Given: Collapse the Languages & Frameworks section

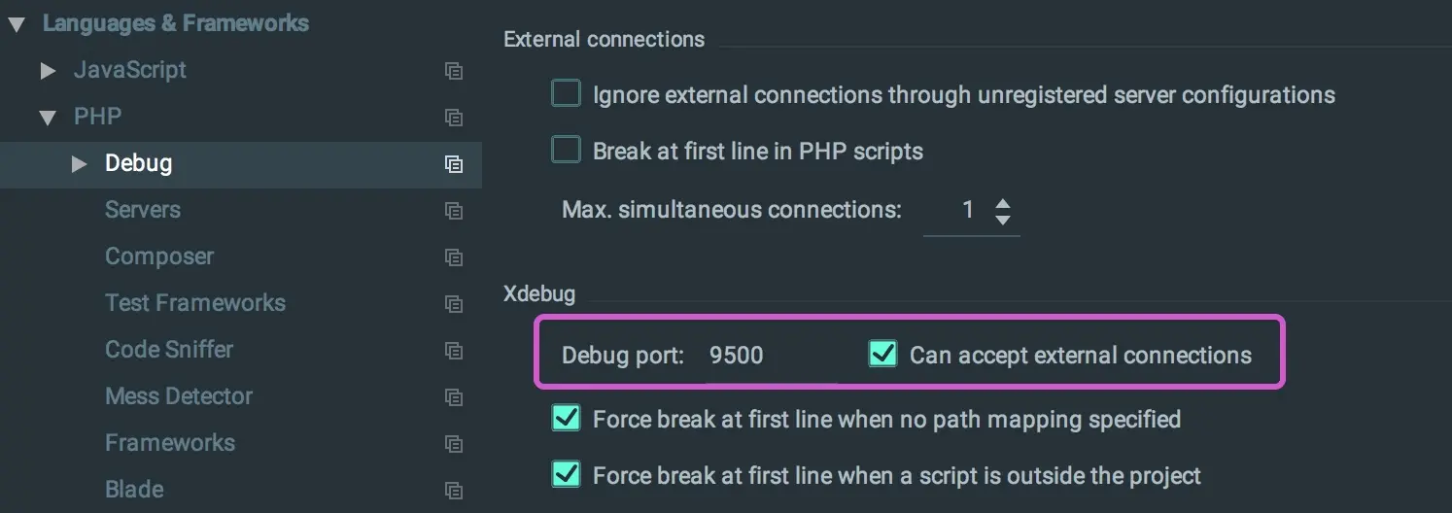Looking at the screenshot, I should click(x=17, y=24).
